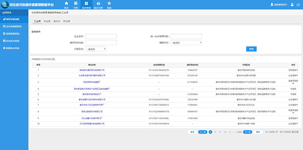Go to page 3 in pagination

click(x=220, y=132)
